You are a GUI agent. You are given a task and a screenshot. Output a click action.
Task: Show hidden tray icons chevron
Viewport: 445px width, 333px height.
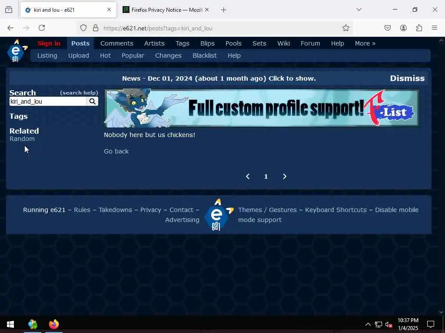tap(368, 324)
